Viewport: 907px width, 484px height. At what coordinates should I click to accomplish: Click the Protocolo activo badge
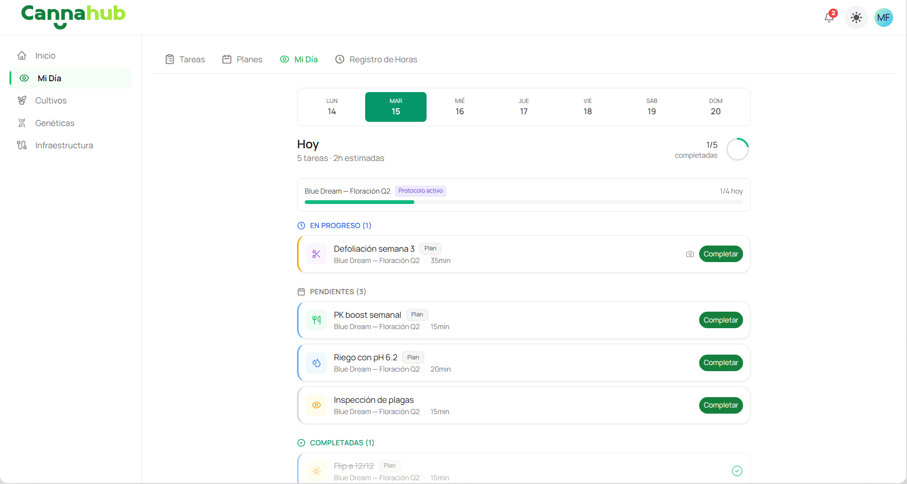click(x=420, y=191)
